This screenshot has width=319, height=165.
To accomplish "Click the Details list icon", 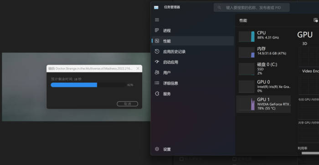I will click(157, 83).
